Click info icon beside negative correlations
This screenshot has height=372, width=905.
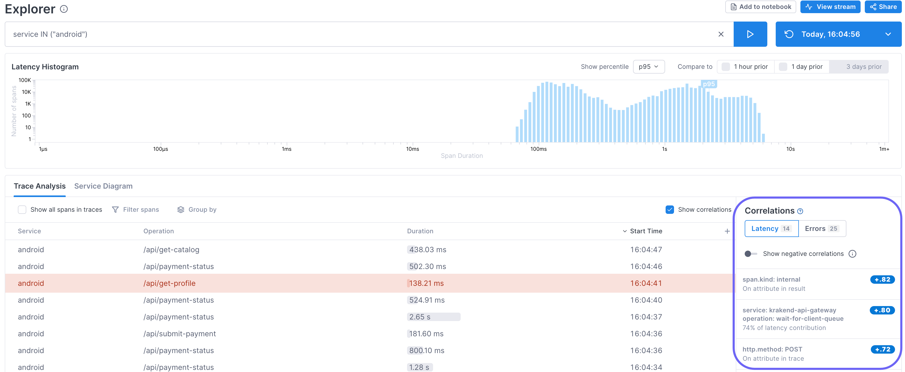coord(852,254)
